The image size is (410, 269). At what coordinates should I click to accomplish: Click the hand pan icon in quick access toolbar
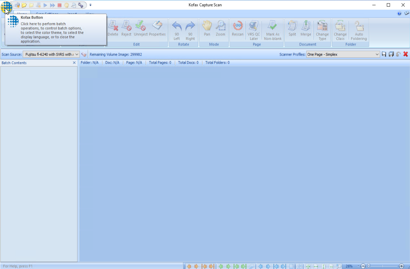pos(66,5)
